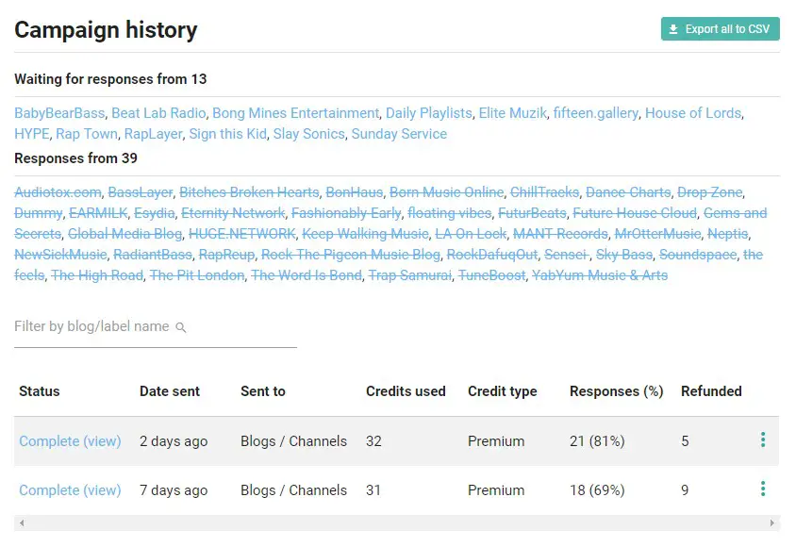The height and width of the screenshot is (547, 796).
Task: Open options menu for the 2 days ago campaign
Action: tap(762, 439)
